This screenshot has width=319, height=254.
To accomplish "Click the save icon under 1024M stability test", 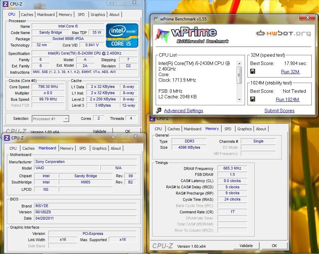I will click(x=253, y=99).
